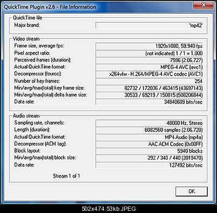Screen dimensions: 217x213
Task: Select the number of key frames value 254
Action: tap(149, 81)
